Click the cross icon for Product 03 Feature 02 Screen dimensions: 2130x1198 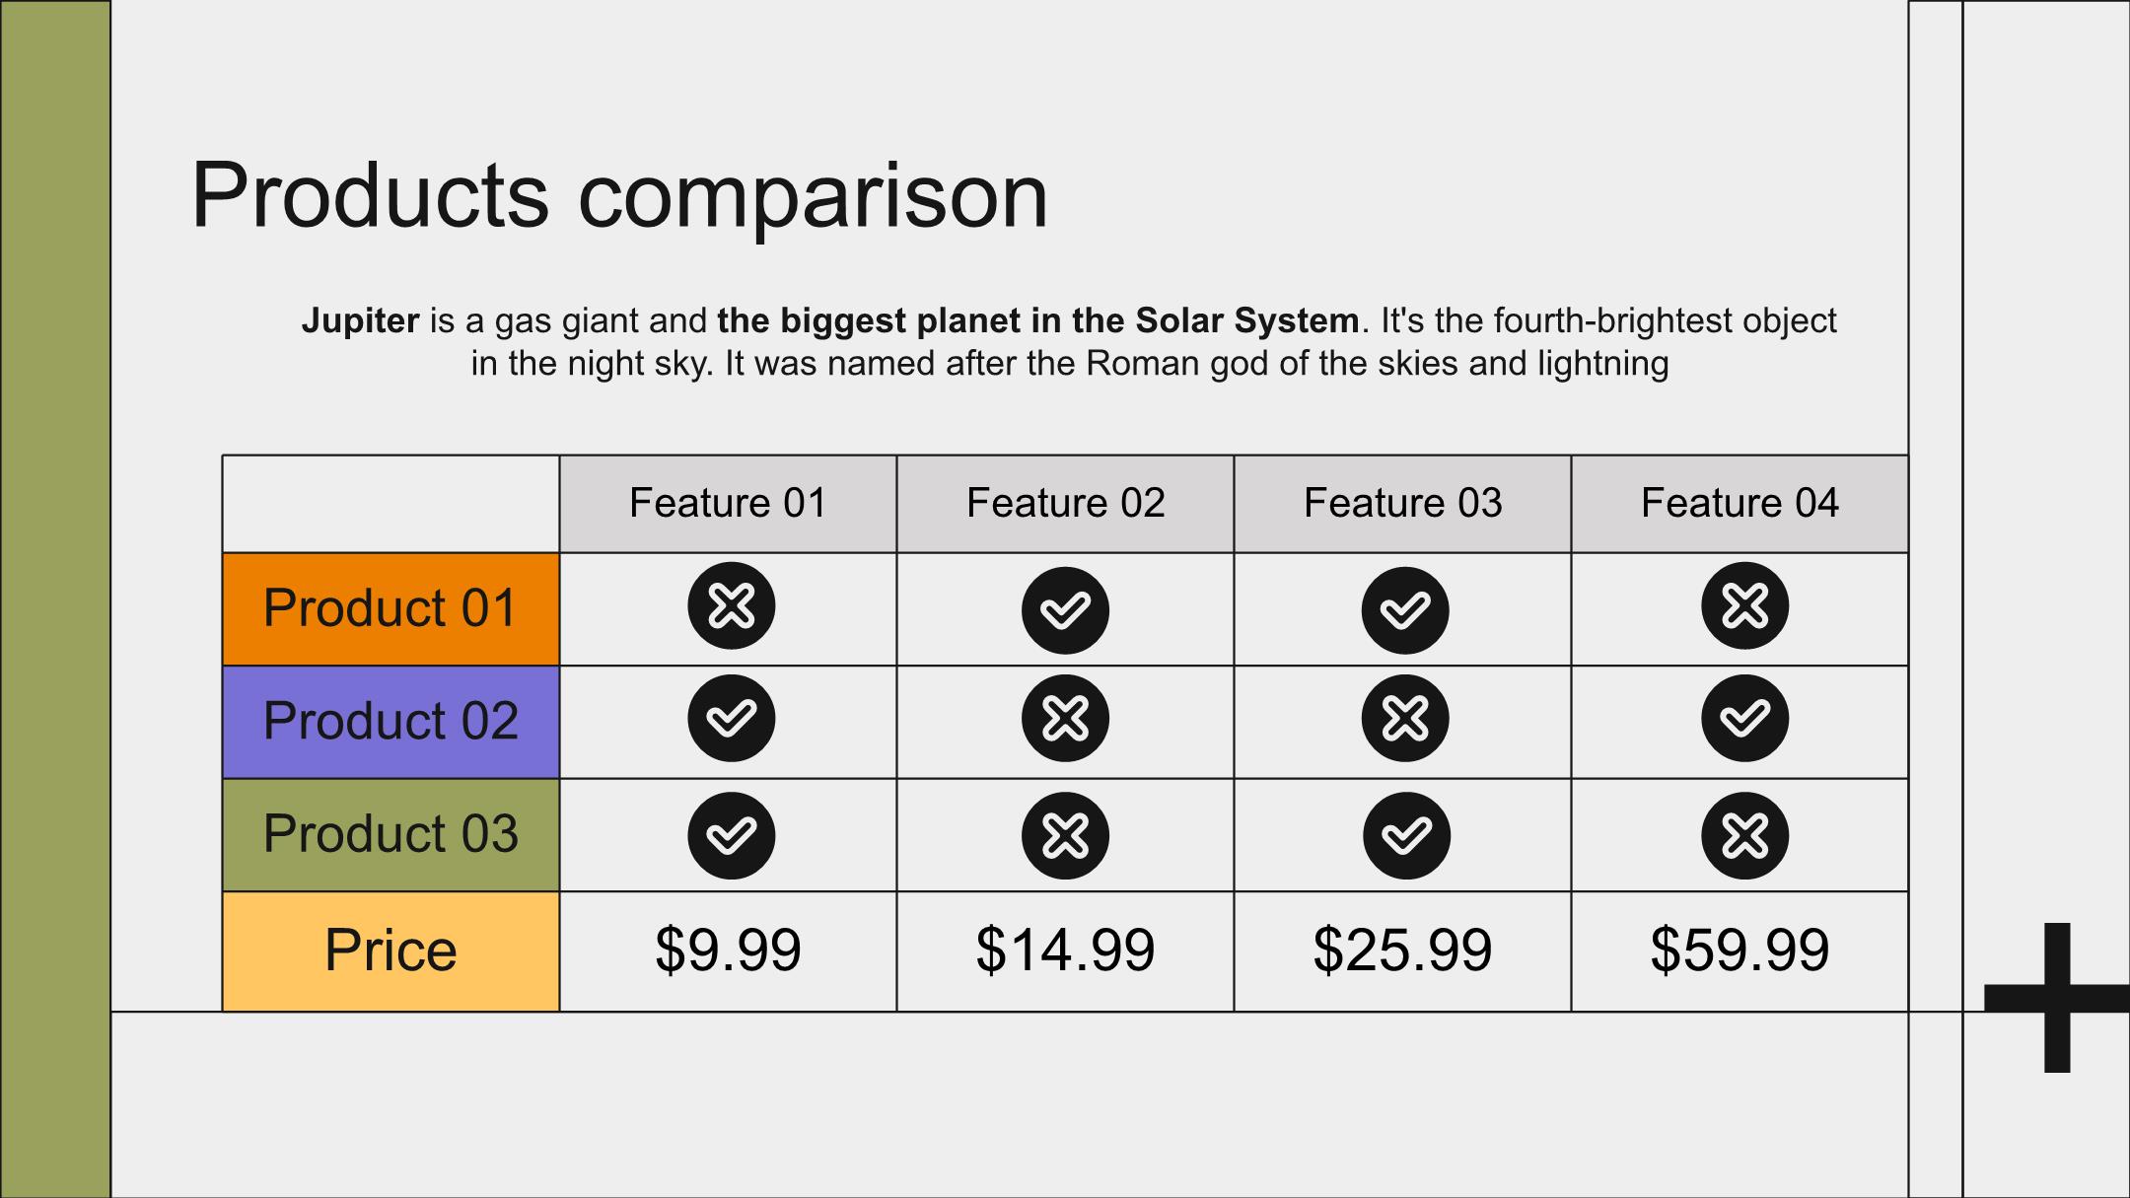pyautogui.click(x=1065, y=835)
